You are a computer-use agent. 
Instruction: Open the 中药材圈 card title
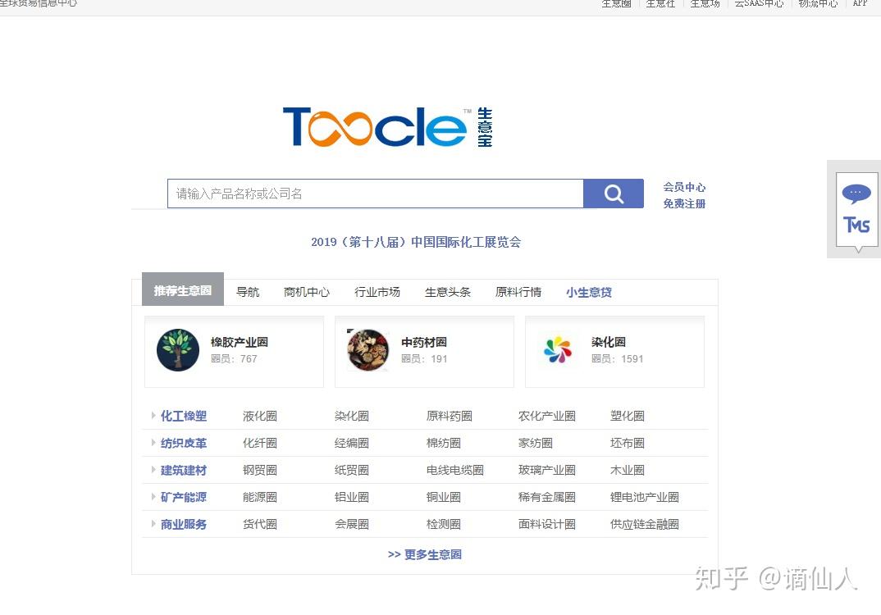pyautogui.click(x=424, y=342)
